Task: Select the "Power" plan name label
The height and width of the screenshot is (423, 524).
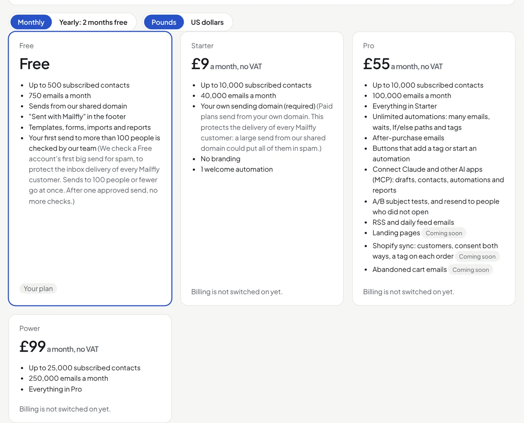Action: pyautogui.click(x=30, y=328)
